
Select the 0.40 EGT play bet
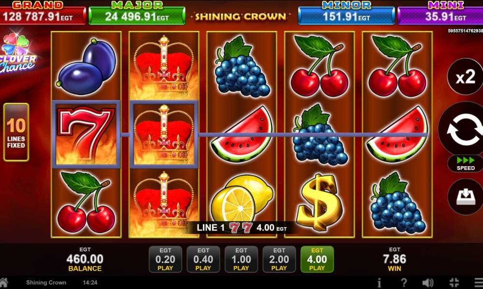point(203,259)
